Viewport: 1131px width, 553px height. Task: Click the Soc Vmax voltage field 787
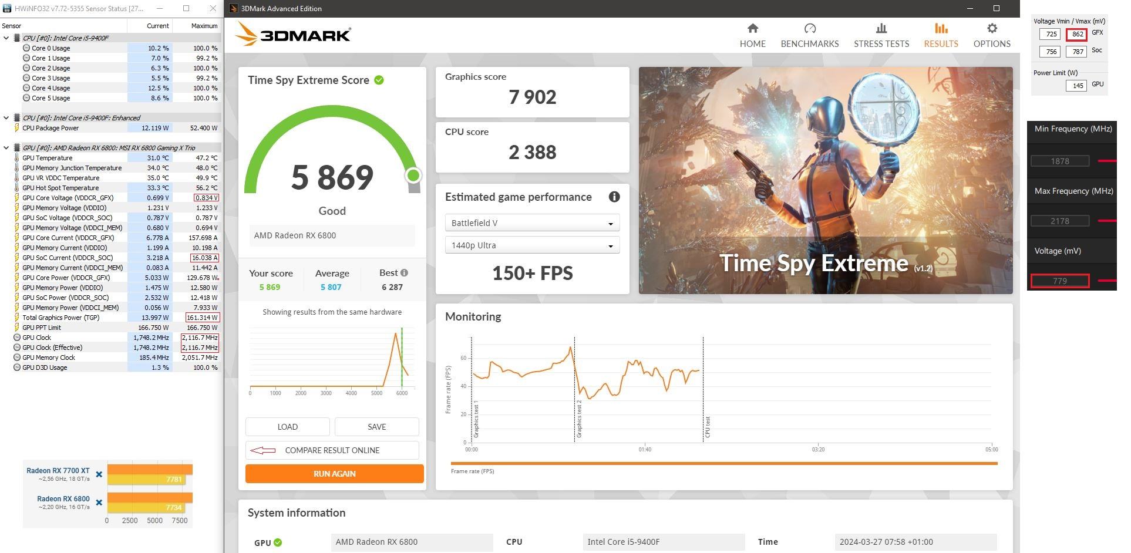click(1077, 52)
